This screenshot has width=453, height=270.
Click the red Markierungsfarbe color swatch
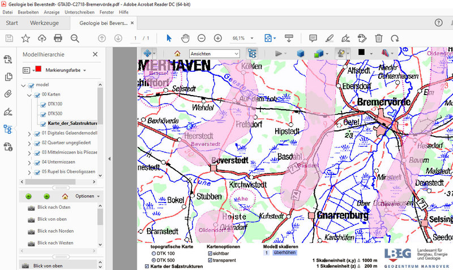click(38, 70)
